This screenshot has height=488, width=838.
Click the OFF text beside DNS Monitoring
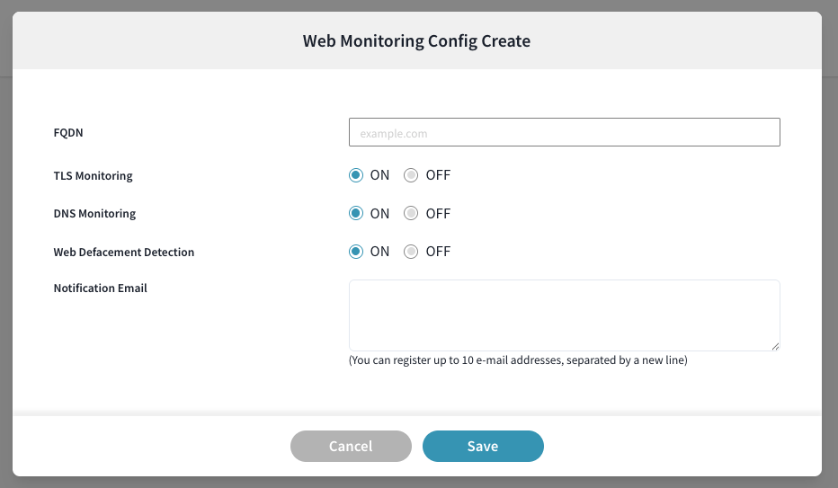coord(438,214)
